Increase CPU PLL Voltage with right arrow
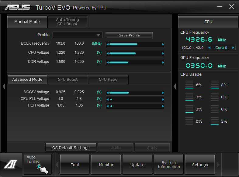Viewport: 239px width, 177px height. pyautogui.click(x=163, y=100)
